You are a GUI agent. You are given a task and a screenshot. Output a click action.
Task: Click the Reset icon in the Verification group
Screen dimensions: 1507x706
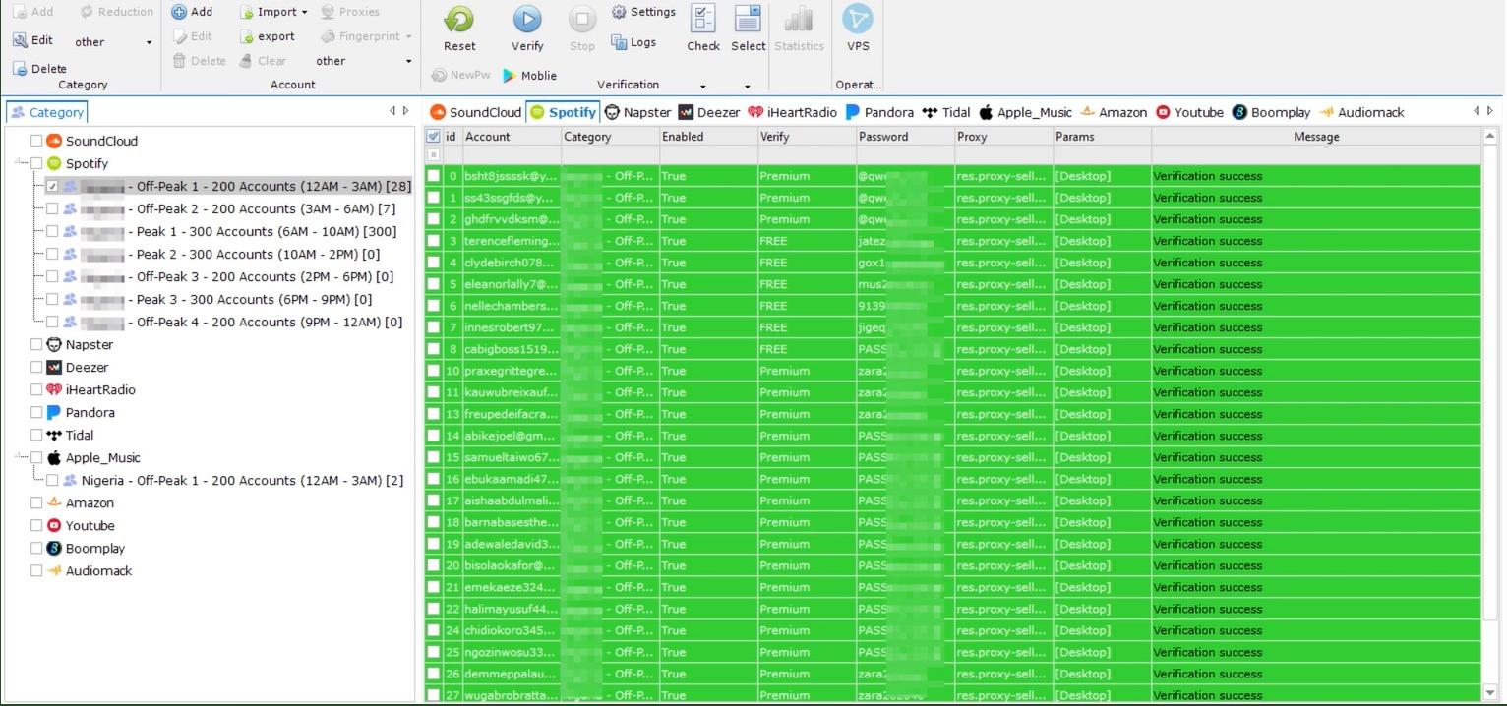[x=458, y=20]
